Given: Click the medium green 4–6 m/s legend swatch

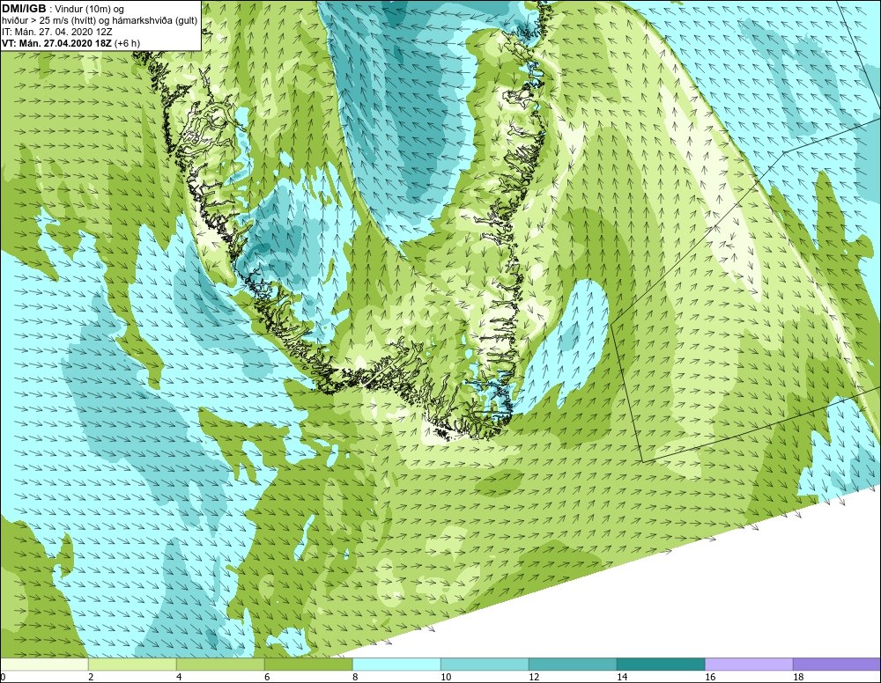Looking at the screenshot, I should point(220,665).
